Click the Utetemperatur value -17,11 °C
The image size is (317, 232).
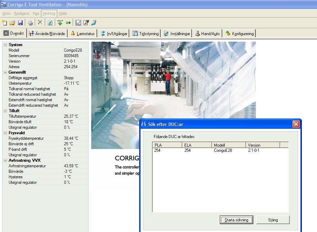point(72,83)
